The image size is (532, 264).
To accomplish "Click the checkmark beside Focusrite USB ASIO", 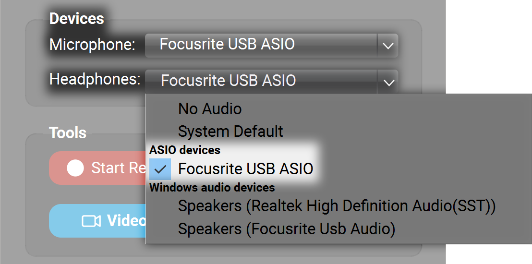I will tap(161, 169).
